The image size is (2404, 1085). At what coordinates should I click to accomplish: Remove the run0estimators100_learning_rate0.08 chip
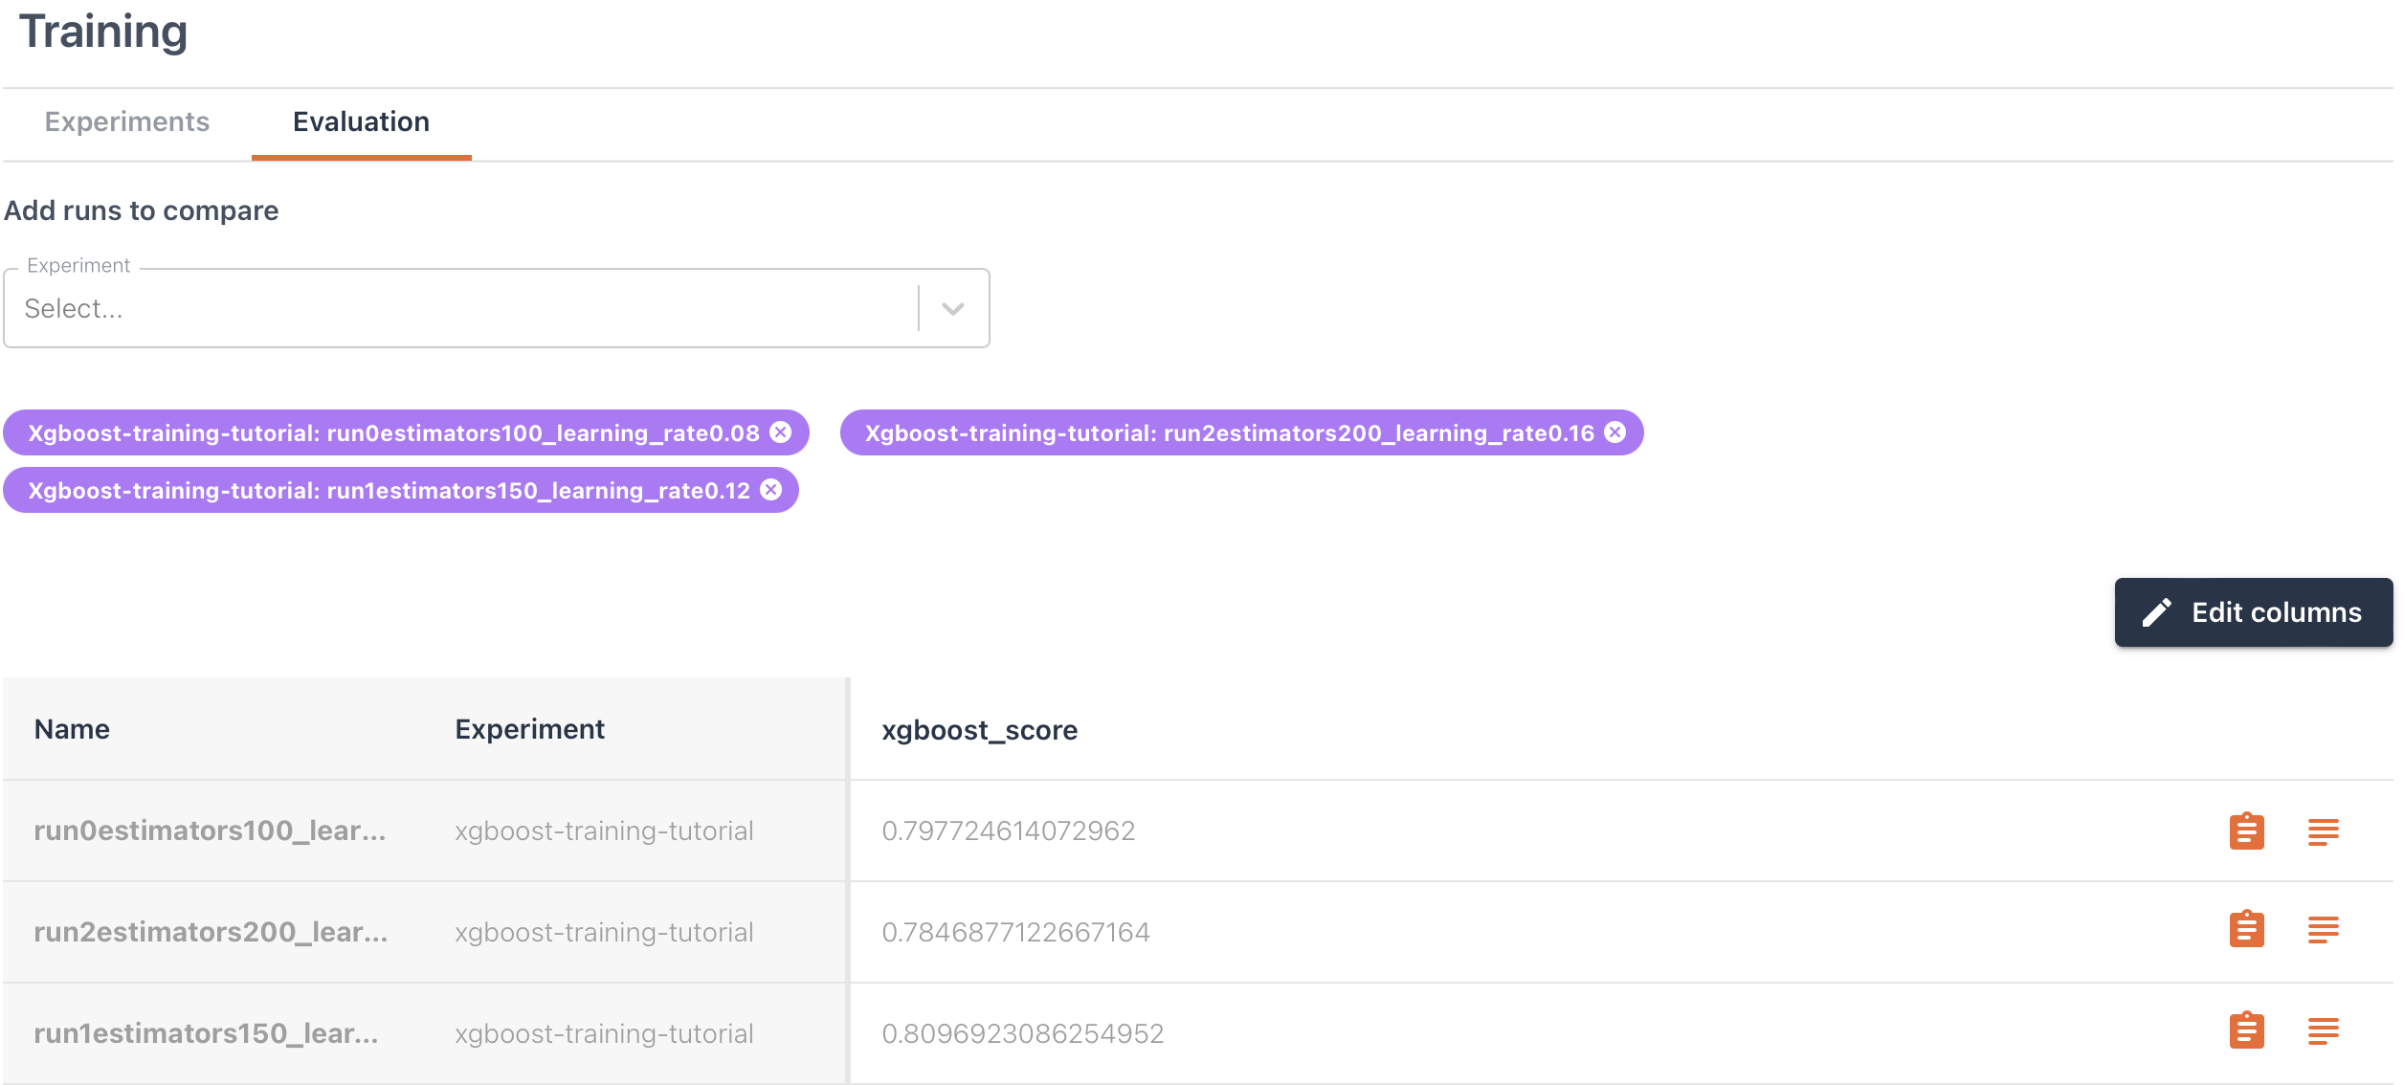pyautogui.click(x=781, y=432)
